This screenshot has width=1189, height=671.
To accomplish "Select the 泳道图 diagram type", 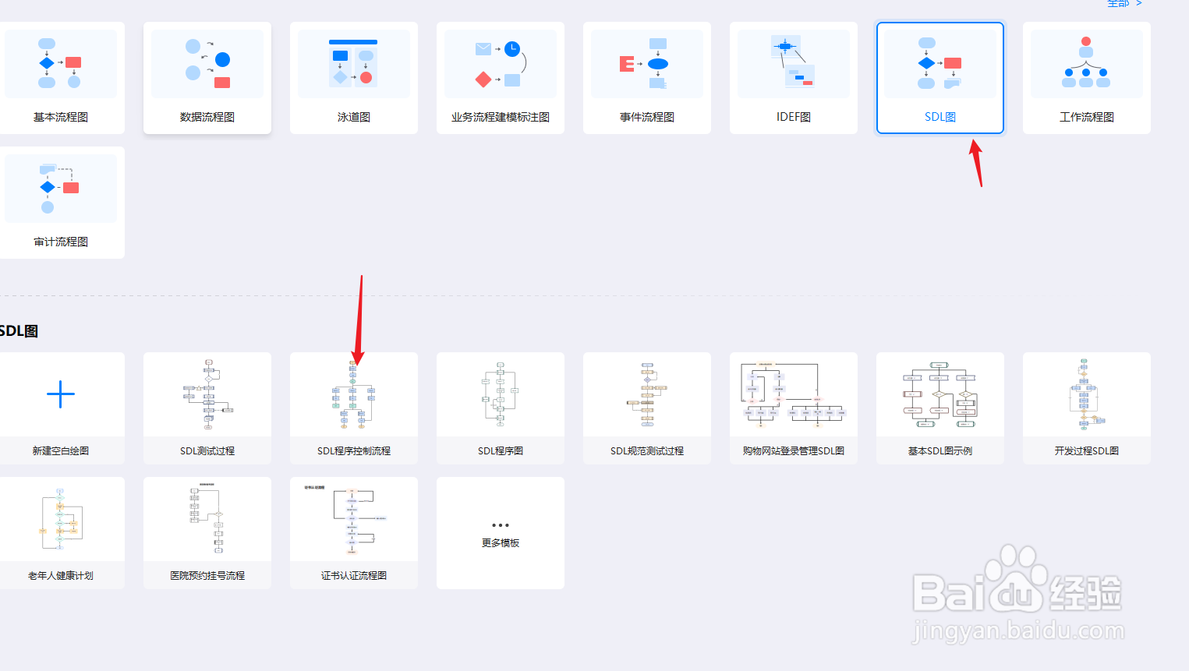I will pos(353,62).
